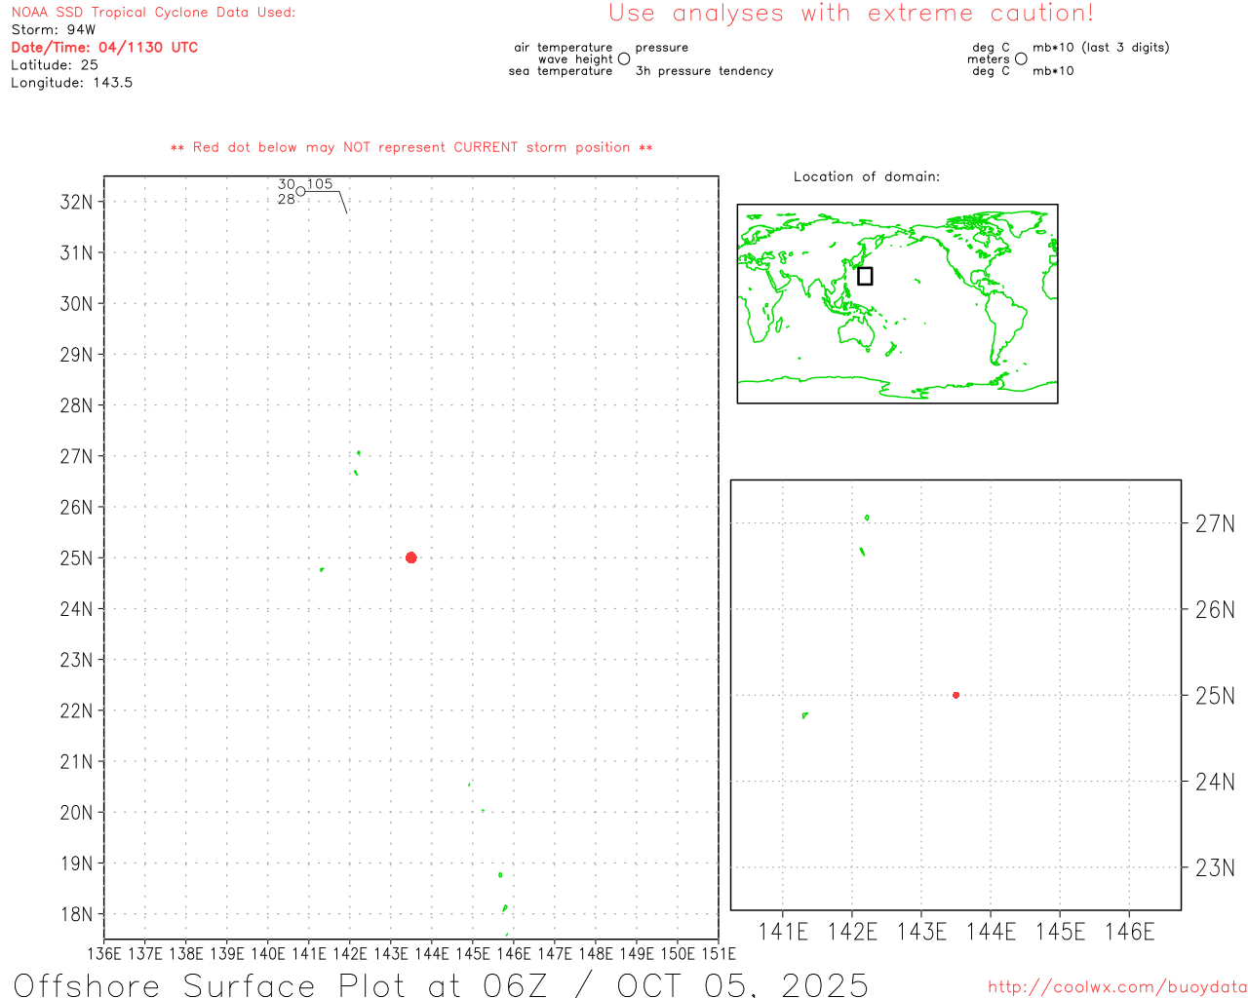Click the green island near 18N in main plot
This screenshot has height=998, width=1248.
pos(504,908)
